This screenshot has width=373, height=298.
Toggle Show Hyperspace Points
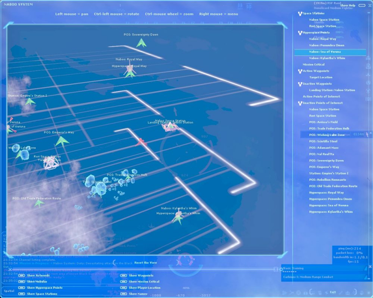[21, 288]
